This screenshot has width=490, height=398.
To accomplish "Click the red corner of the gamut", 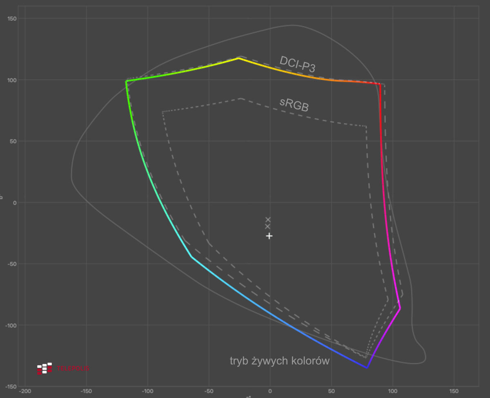I will (380, 84).
